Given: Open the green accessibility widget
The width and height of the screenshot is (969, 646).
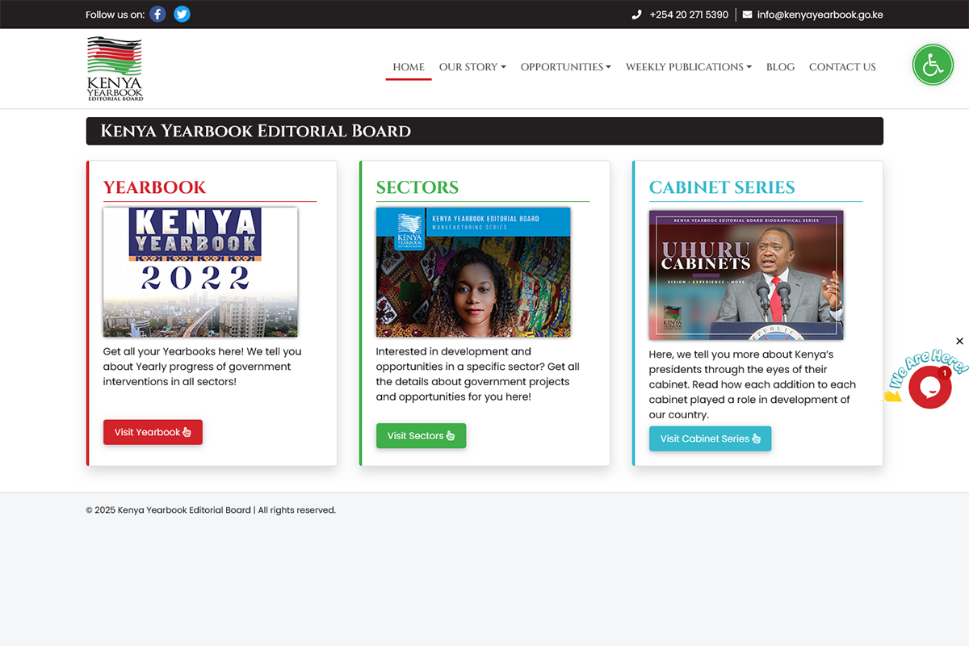Looking at the screenshot, I should pyautogui.click(x=933, y=65).
